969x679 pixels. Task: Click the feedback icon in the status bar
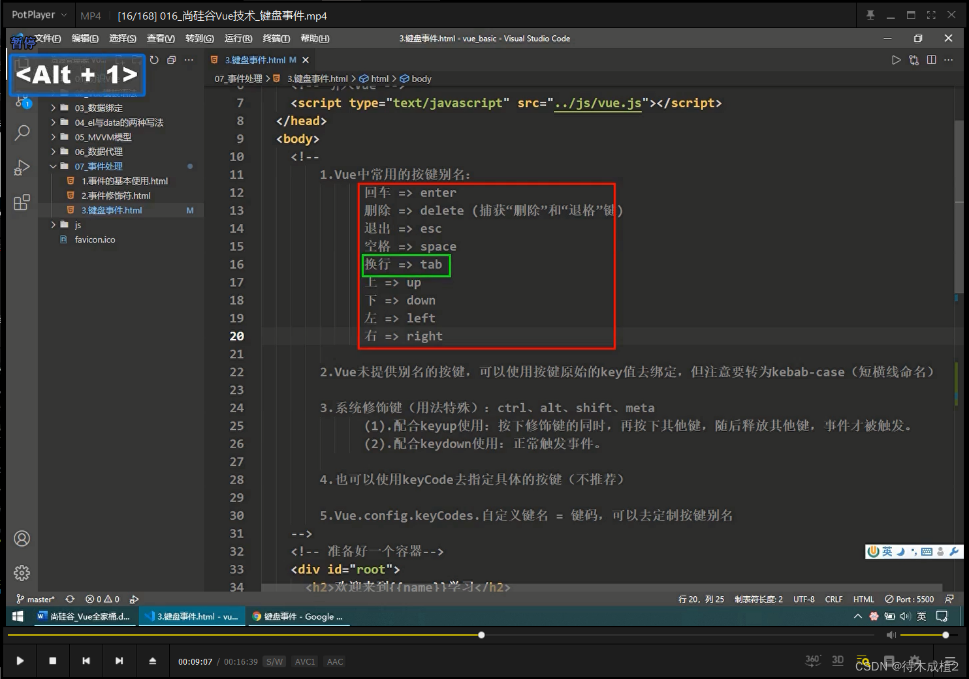949,599
